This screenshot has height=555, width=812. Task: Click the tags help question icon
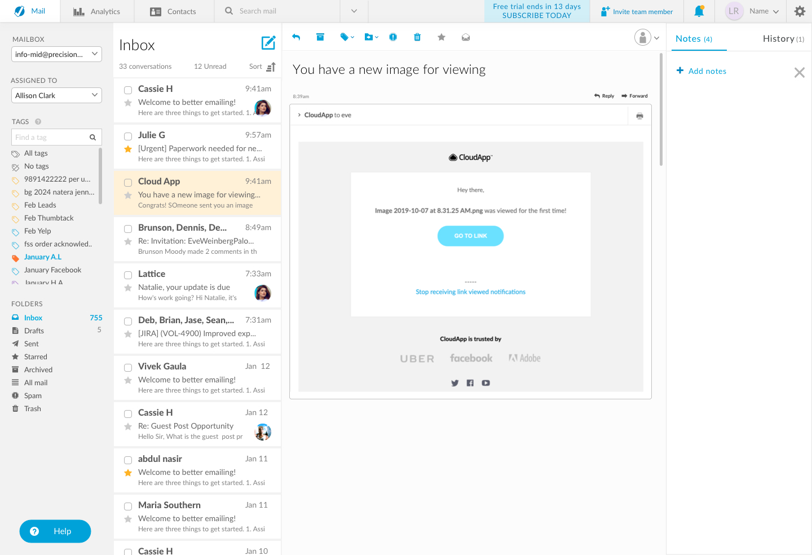coord(38,121)
